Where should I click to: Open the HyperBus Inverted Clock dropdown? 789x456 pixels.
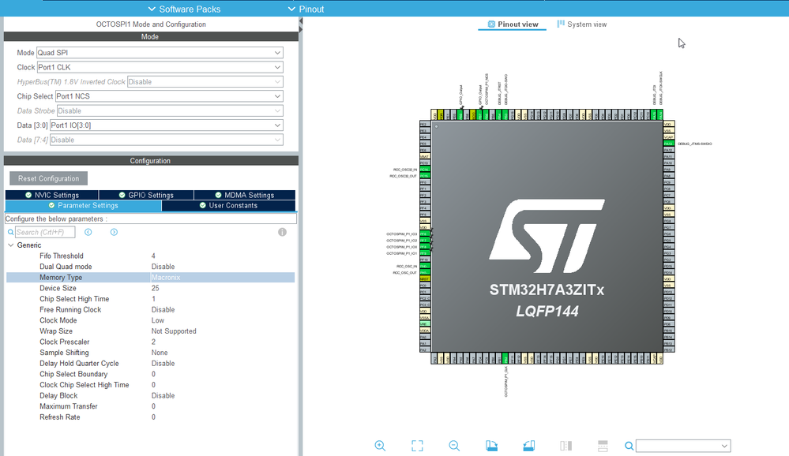[205, 81]
